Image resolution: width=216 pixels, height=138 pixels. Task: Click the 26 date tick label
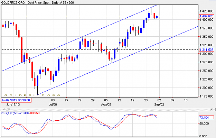click(x=146, y=100)
